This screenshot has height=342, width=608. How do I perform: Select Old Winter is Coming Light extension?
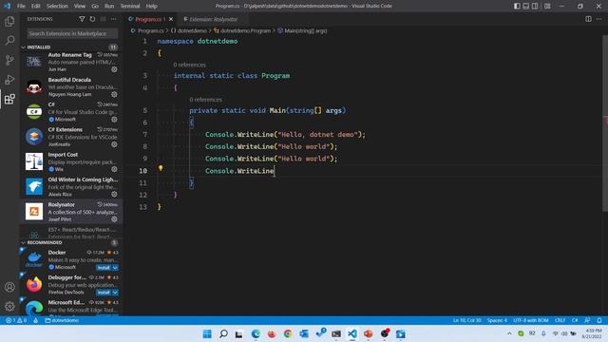(71, 186)
